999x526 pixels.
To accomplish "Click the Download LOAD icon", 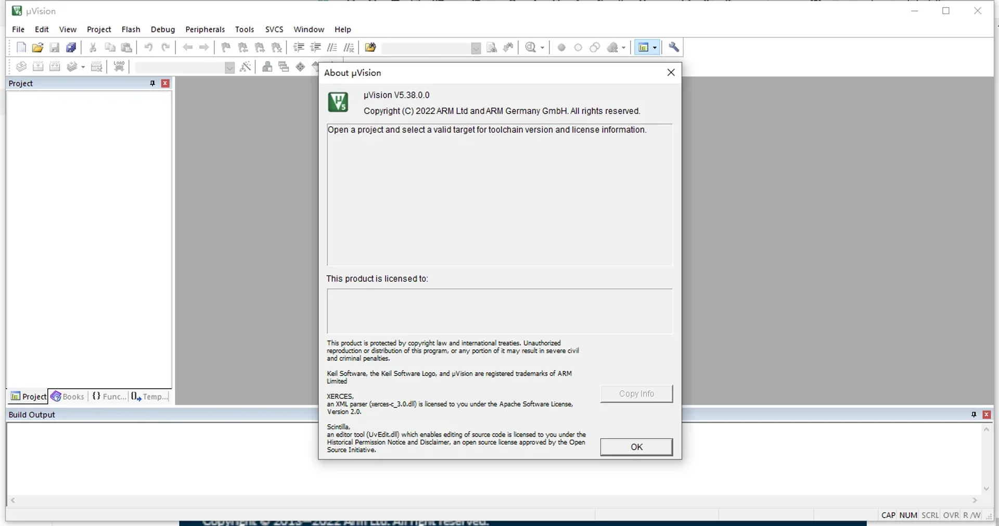I will click(119, 67).
